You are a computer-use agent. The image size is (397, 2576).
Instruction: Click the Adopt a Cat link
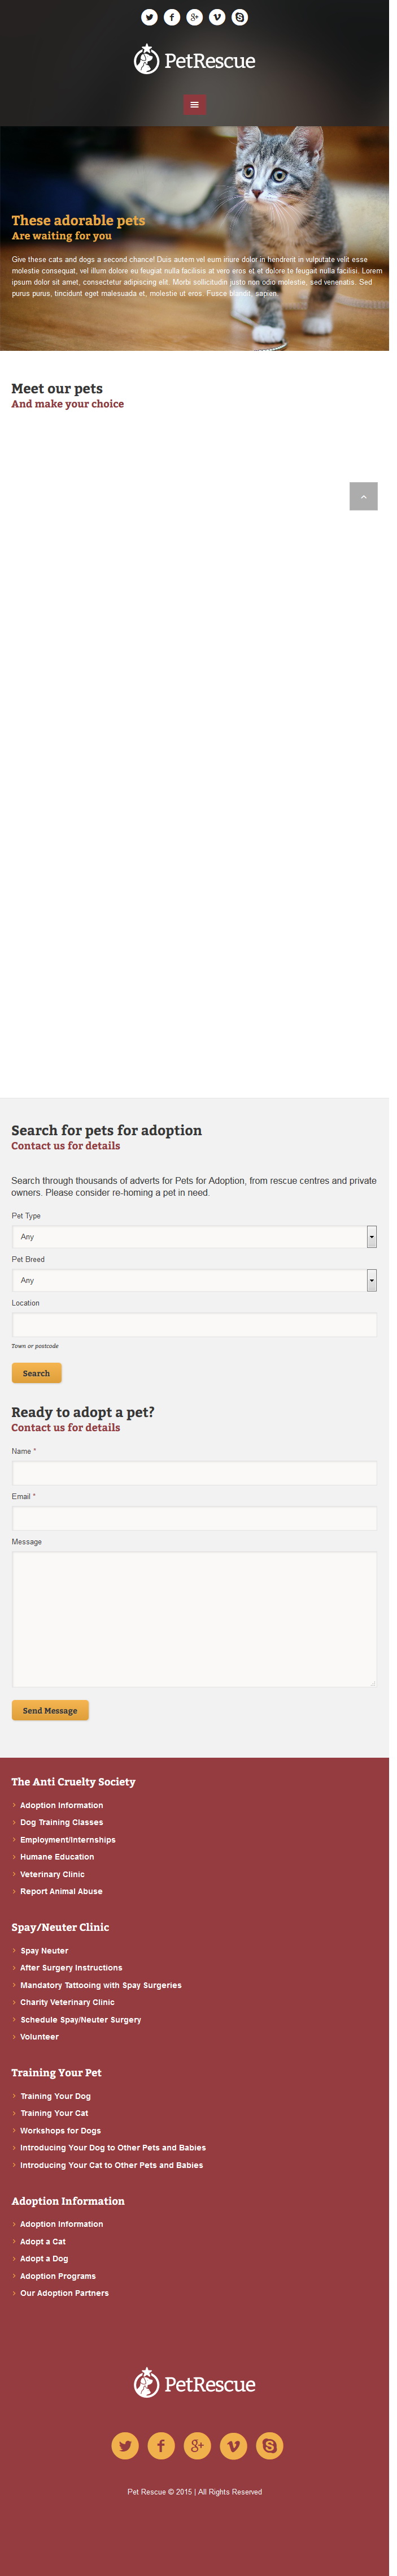43,2241
